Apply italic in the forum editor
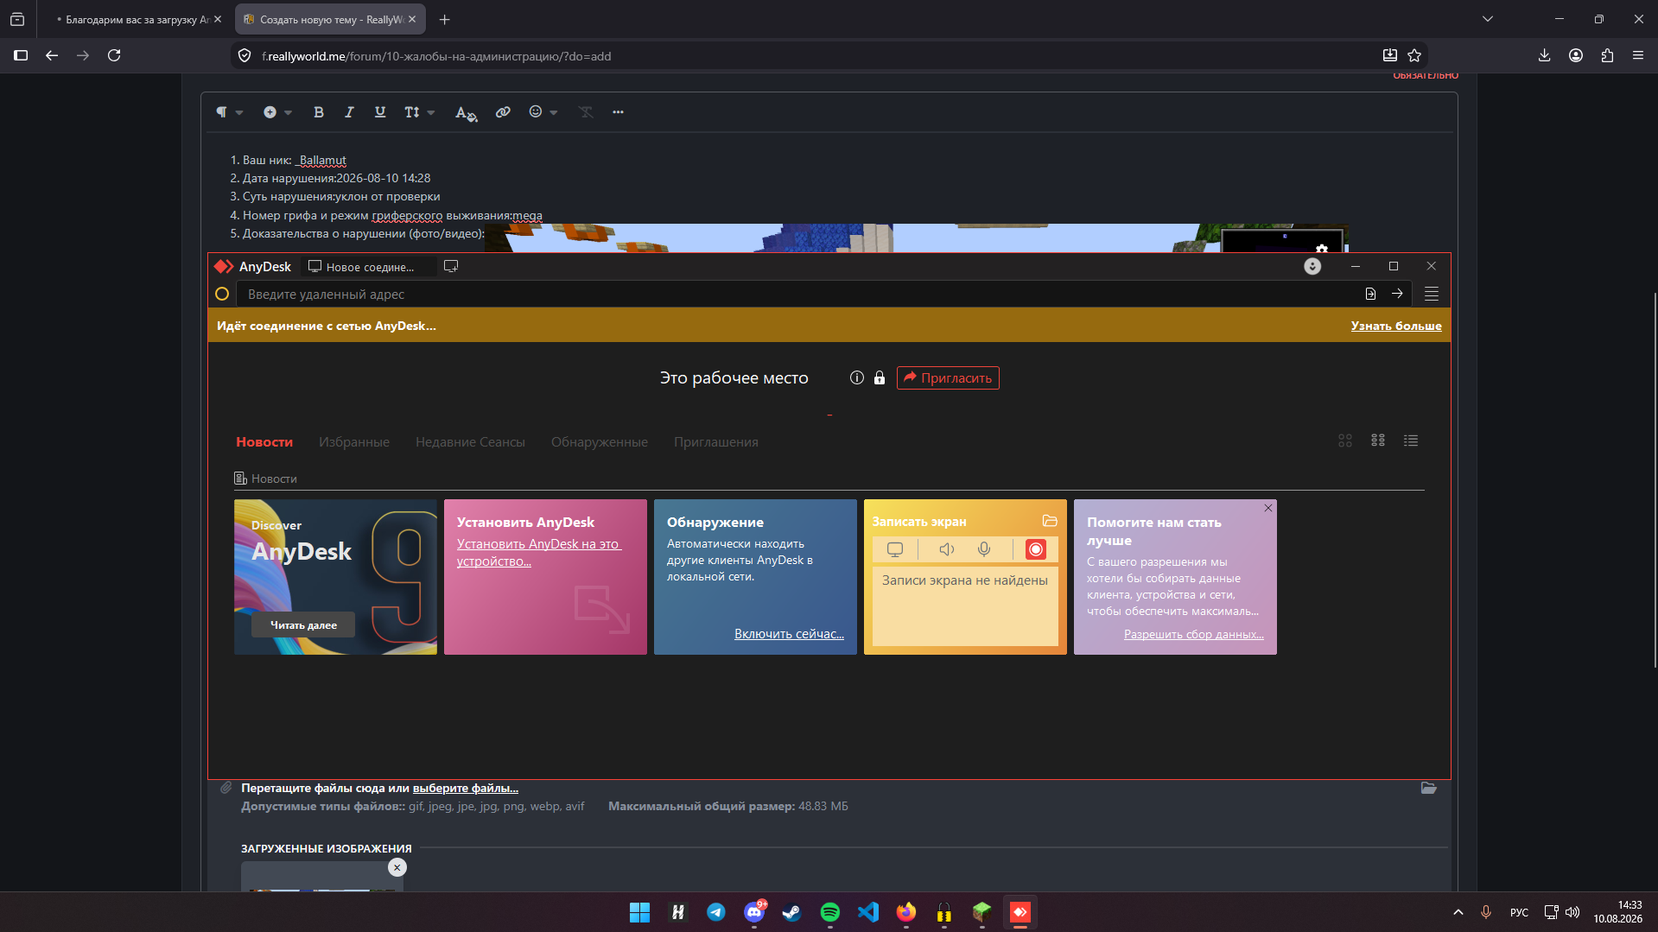1658x932 pixels. 349,112
